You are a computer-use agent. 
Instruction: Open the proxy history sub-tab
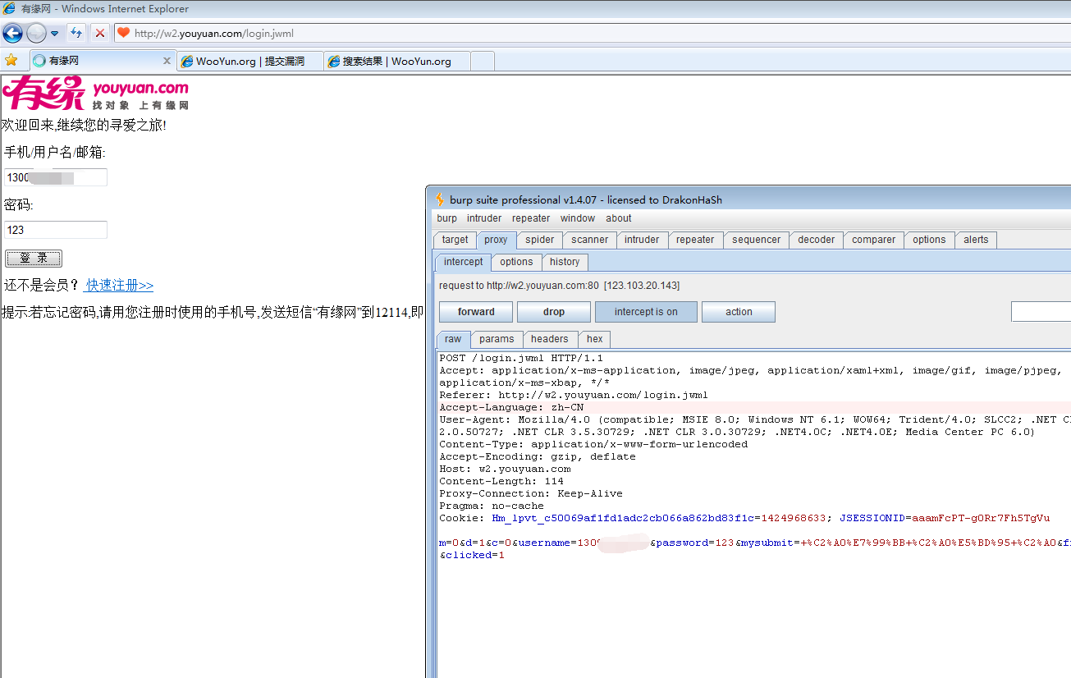(x=565, y=262)
